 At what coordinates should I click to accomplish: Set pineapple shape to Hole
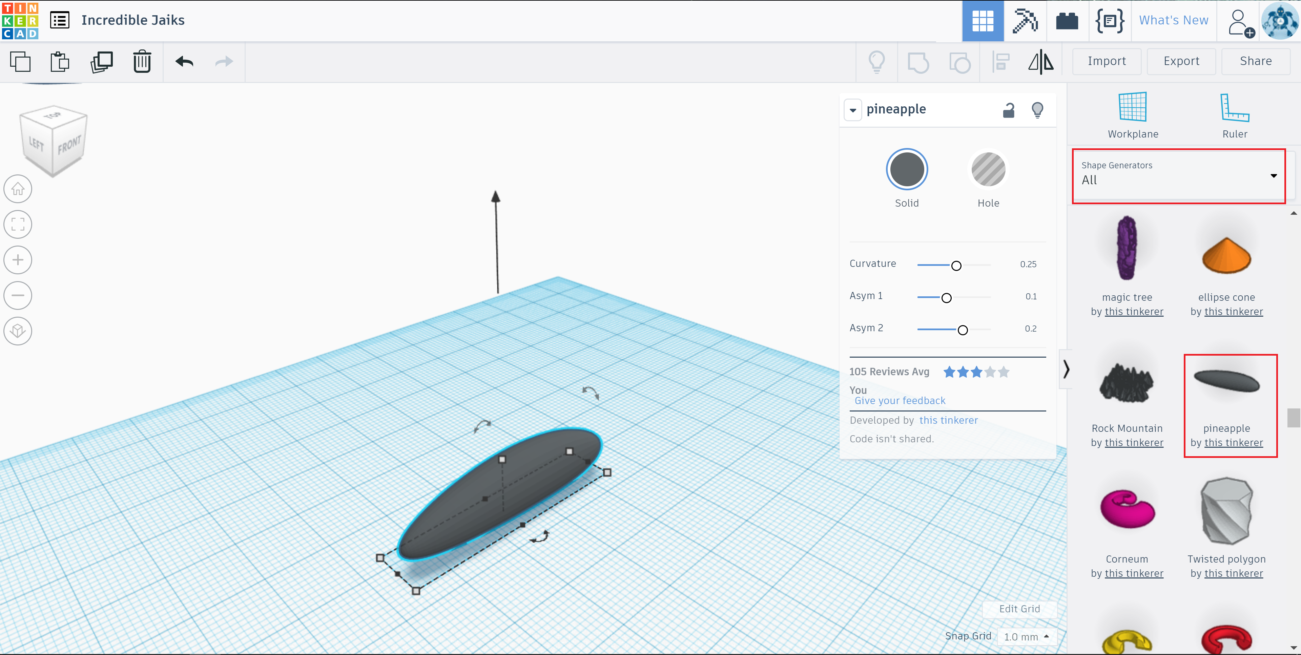[988, 169]
